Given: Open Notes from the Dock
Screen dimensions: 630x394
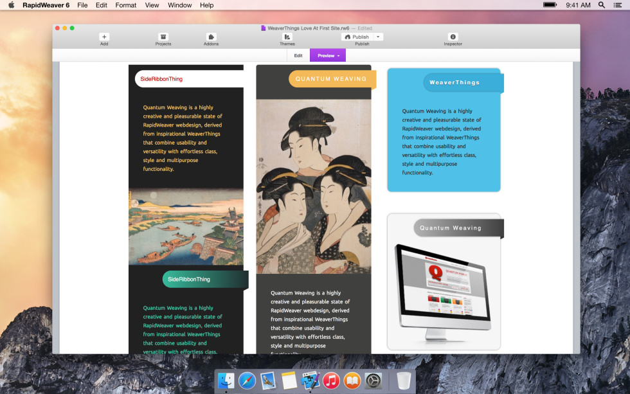Looking at the screenshot, I should click(289, 381).
